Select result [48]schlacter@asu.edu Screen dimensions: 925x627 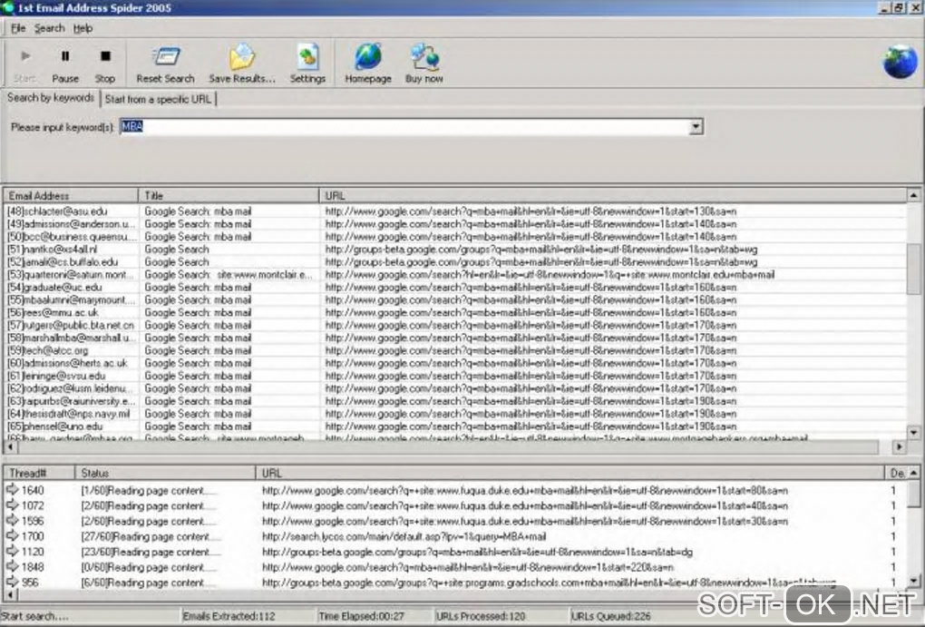pos(57,211)
